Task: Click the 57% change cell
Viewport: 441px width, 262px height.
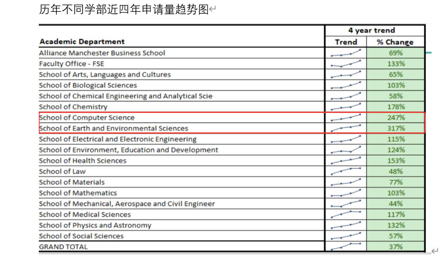Action: (x=396, y=236)
